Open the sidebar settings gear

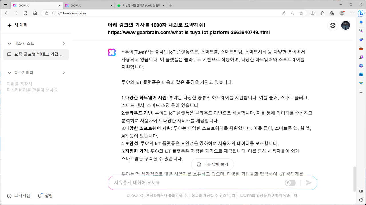point(361,200)
